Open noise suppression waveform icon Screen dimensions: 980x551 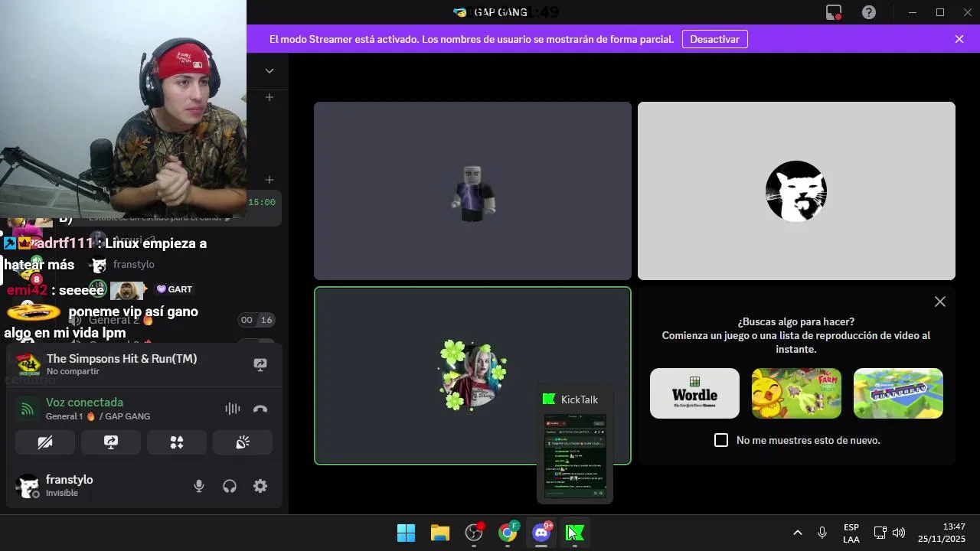coord(233,409)
